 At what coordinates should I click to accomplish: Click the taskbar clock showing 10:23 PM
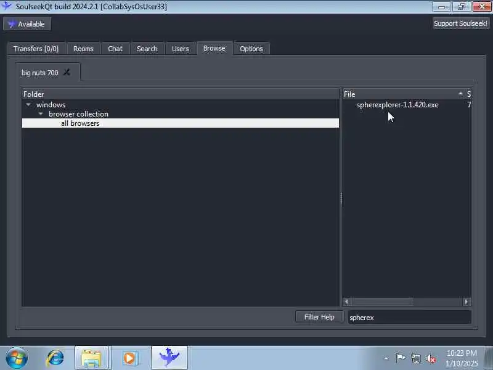(x=462, y=358)
